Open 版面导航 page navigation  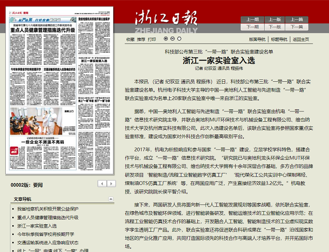(x=257, y=39)
